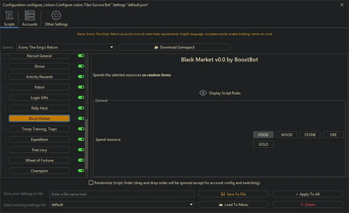
Task: Open the Other Settings tab
Action: tap(56, 18)
